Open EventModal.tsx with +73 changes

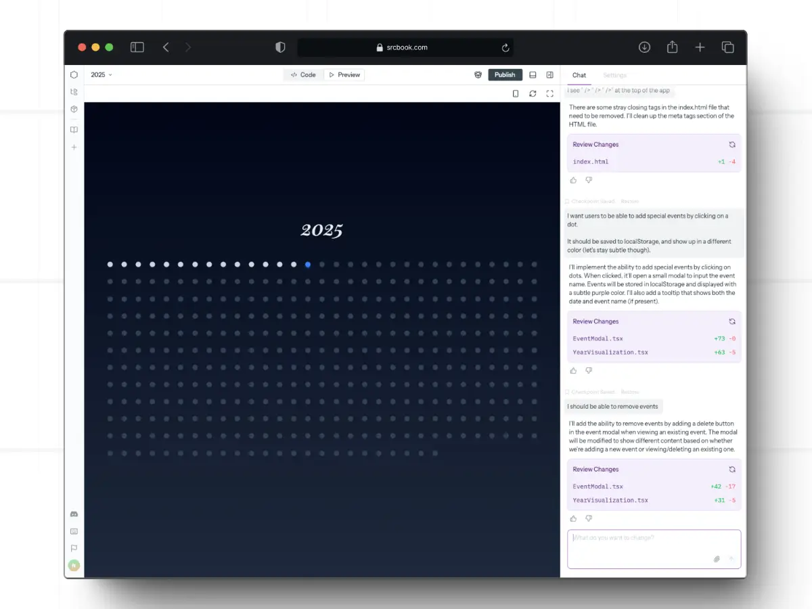click(x=597, y=338)
